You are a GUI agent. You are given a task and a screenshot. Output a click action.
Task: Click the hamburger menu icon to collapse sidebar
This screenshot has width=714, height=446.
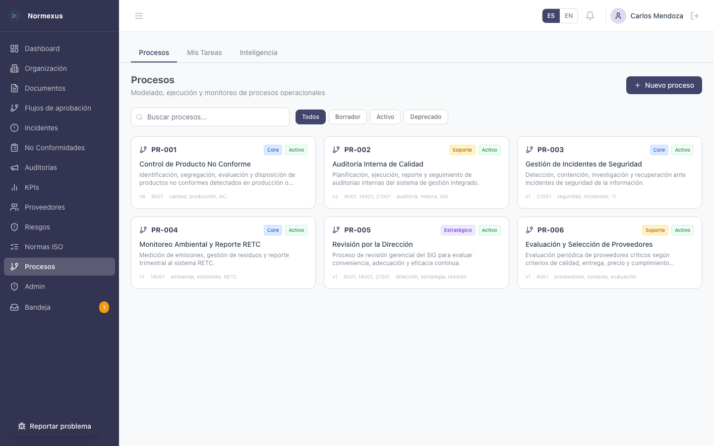(x=139, y=16)
